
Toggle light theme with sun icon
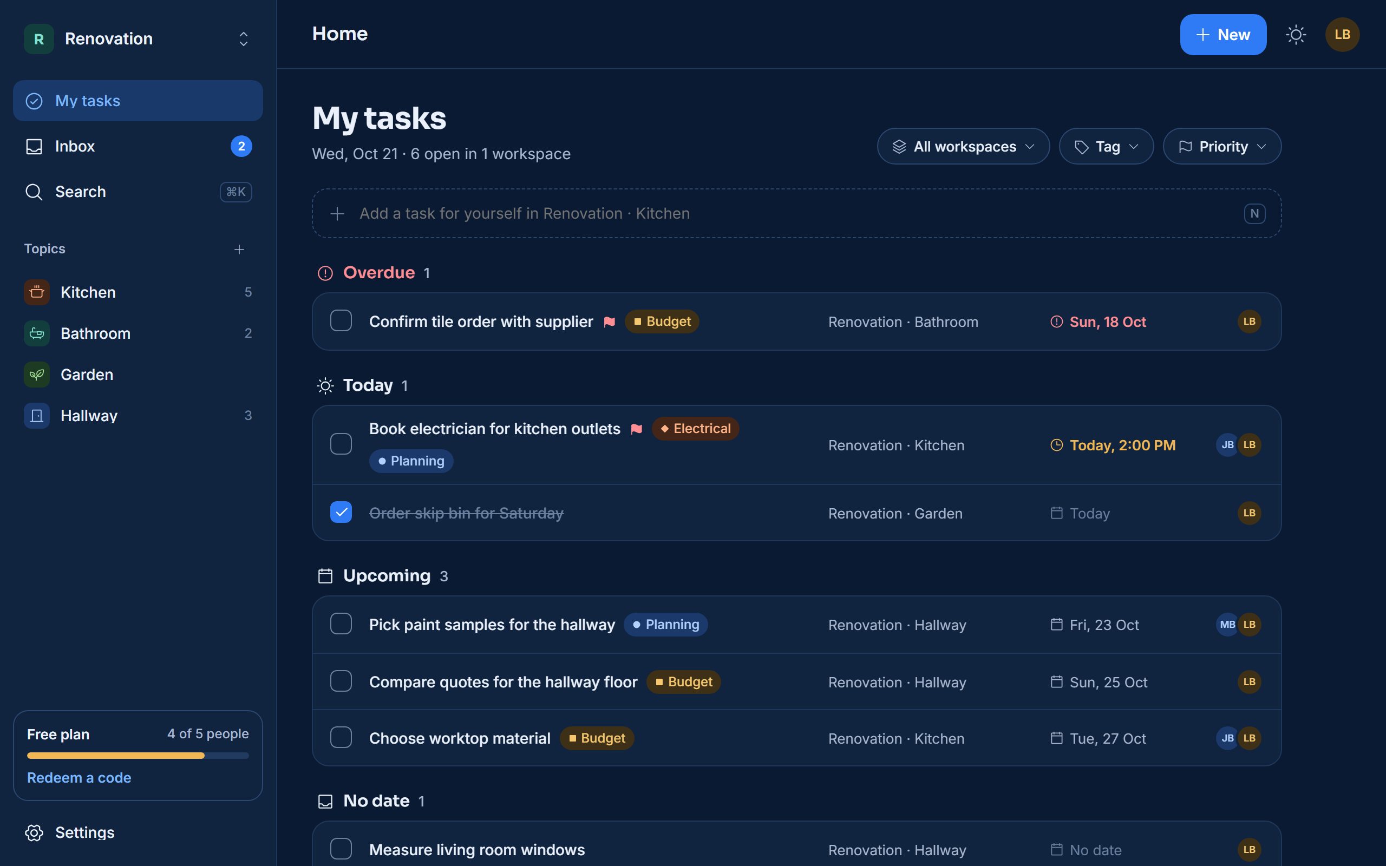point(1296,34)
